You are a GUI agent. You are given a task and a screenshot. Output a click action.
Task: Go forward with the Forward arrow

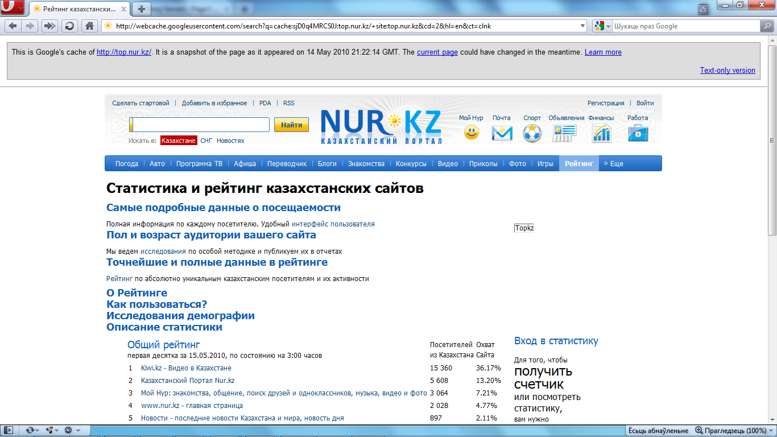[30, 26]
